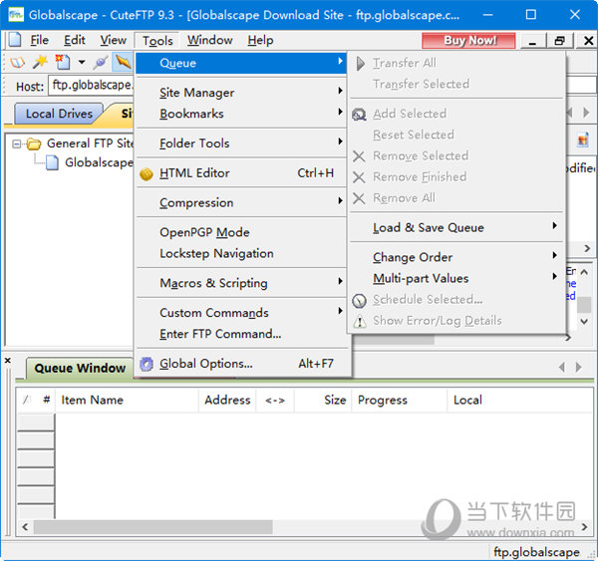The image size is (598, 561).
Task: Click the General FTP Sites folder icon
Action: pos(34,143)
